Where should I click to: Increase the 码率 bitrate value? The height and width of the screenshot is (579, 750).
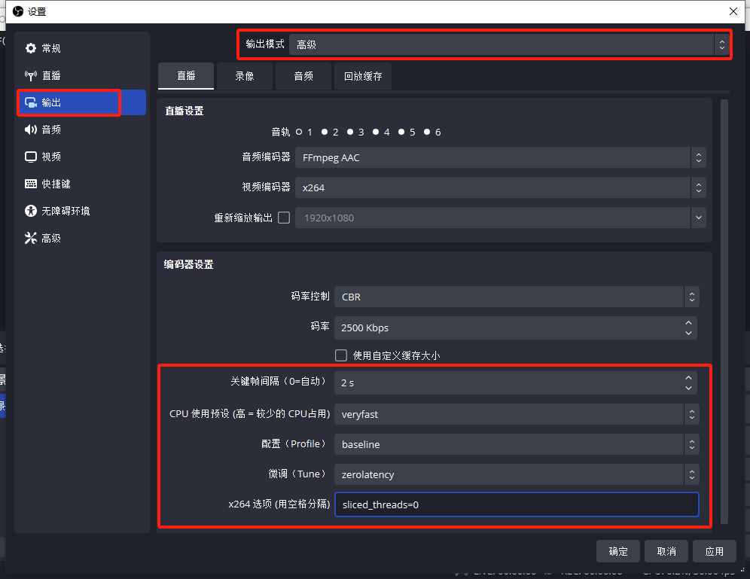[689, 323]
